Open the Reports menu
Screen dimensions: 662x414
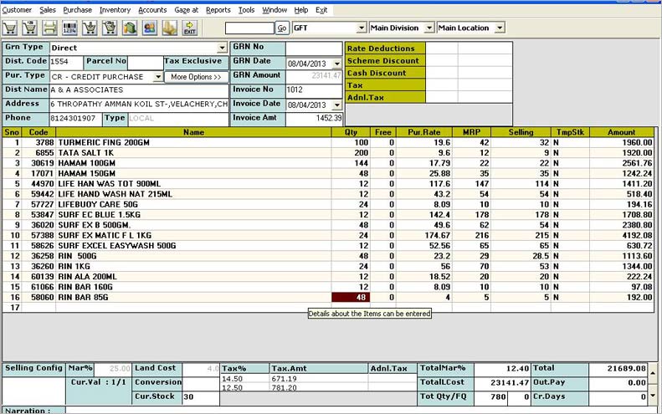[218, 10]
